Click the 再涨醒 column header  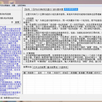[89, 73]
